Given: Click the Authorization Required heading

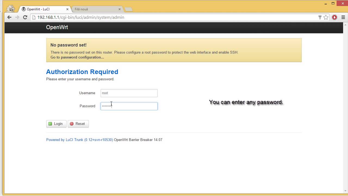Looking at the screenshot, I should click(82, 72).
